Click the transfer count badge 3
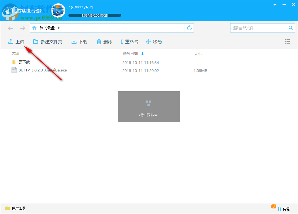298x214 pixels. (x=274, y=206)
